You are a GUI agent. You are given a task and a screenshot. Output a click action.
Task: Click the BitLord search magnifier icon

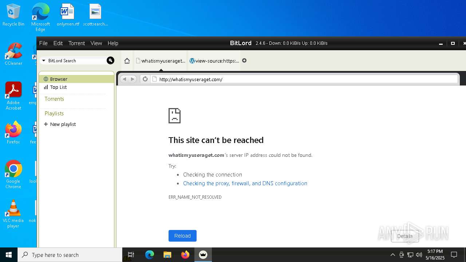click(x=110, y=60)
